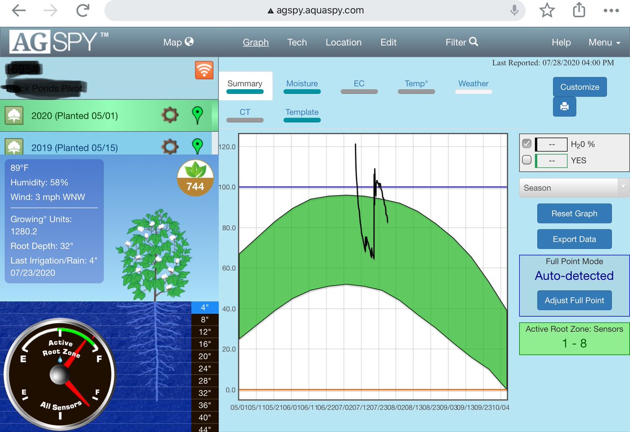Select the 32" sensor depth label
Viewport: 630px width, 432px height.
(x=204, y=393)
